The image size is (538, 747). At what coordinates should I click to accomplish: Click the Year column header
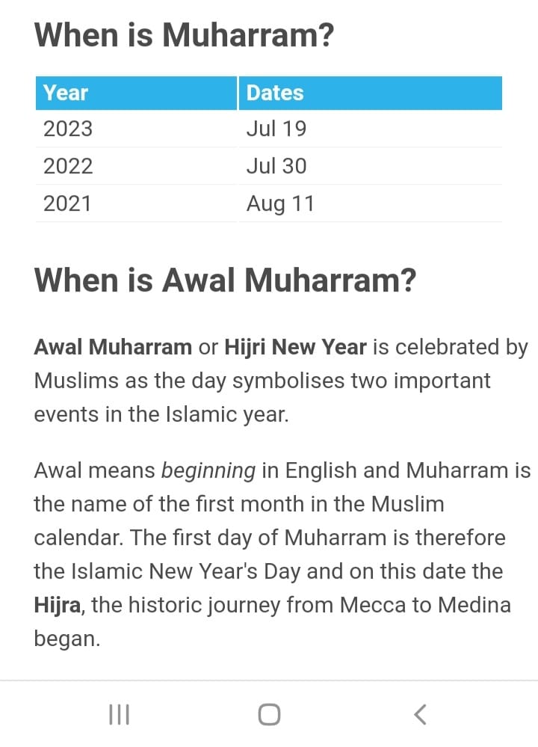[136, 93]
